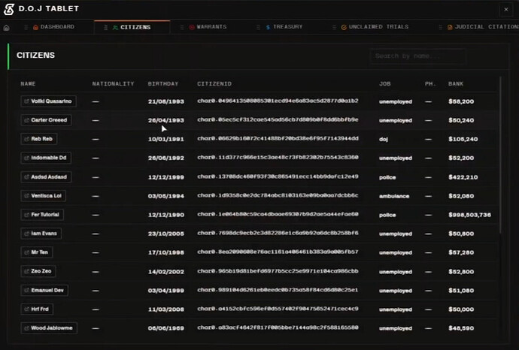Click open-link icon for Ventisca Lol
The image size is (519, 350).
(27, 196)
